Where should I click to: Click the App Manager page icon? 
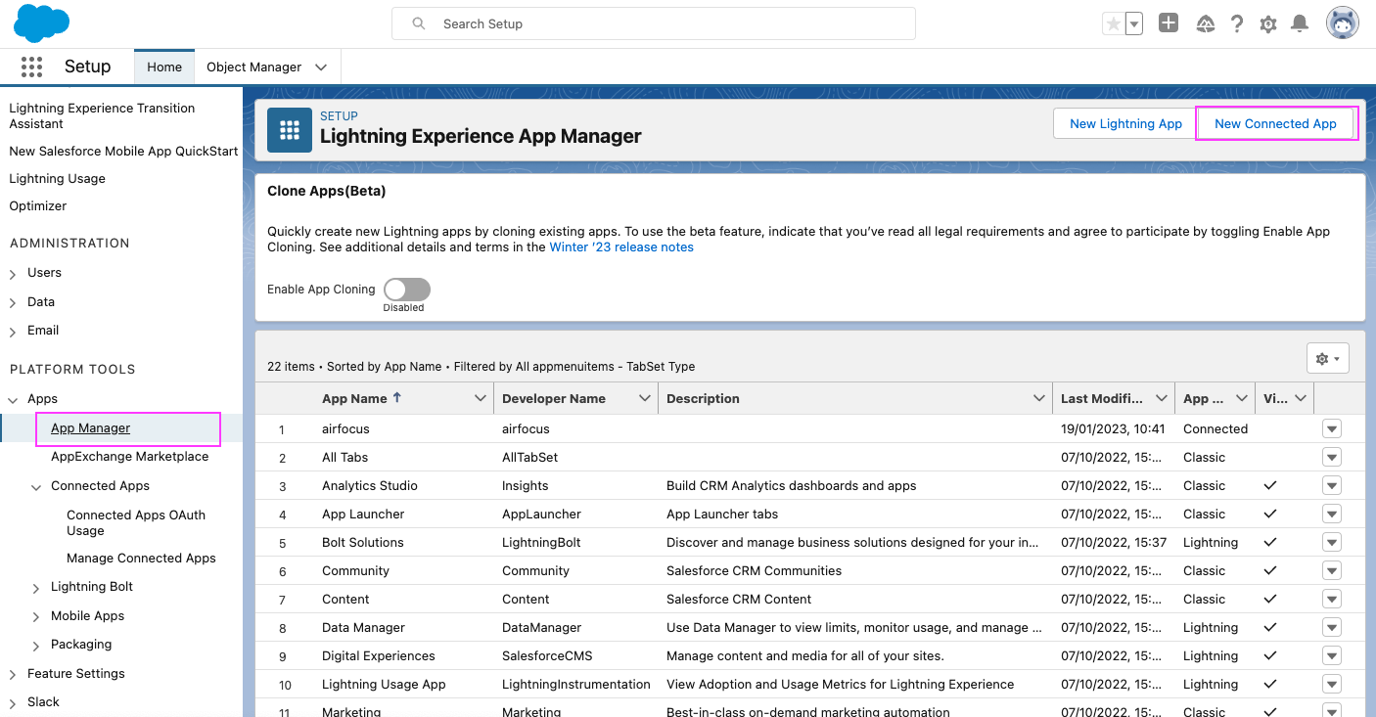pyautogui.click(x=290, y=130)
